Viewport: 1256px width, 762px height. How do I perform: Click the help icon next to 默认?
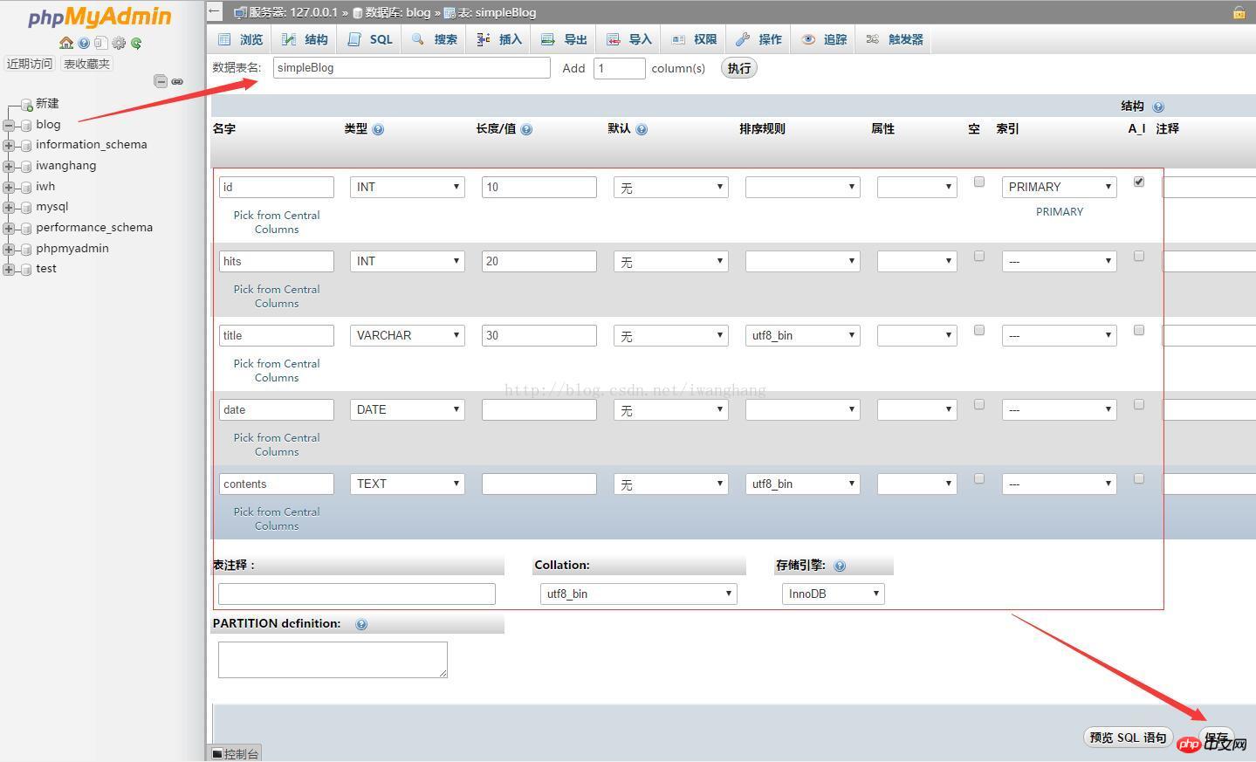pyautogui.click(x=642, y=129)
